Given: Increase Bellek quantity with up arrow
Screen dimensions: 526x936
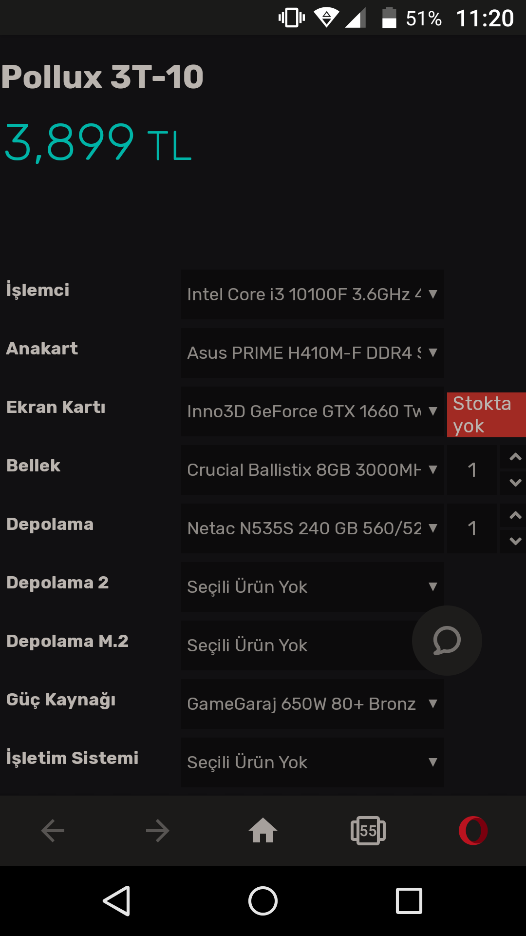Looking at the screenshot, I should tap(515, 457).
